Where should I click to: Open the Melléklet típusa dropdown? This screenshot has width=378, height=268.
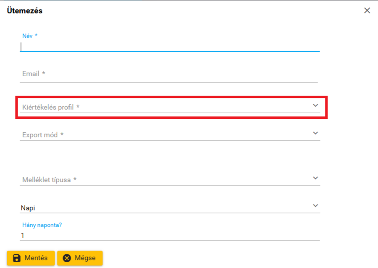(x=170, y=179)
